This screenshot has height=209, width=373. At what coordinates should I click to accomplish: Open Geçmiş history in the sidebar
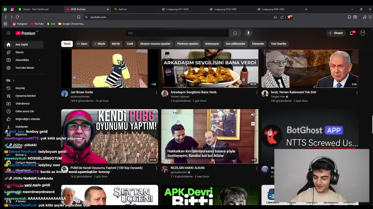24,88
